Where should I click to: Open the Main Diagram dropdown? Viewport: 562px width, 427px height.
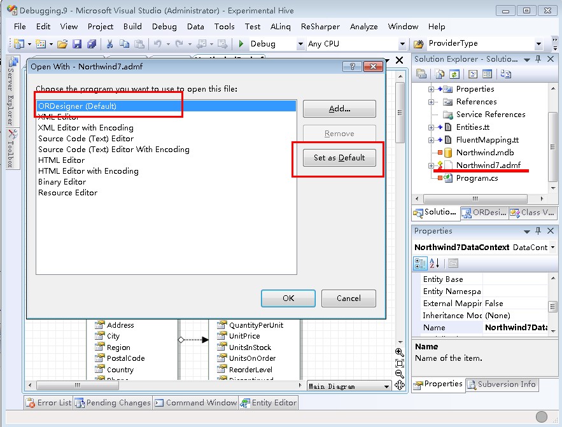tap(386, 386)
